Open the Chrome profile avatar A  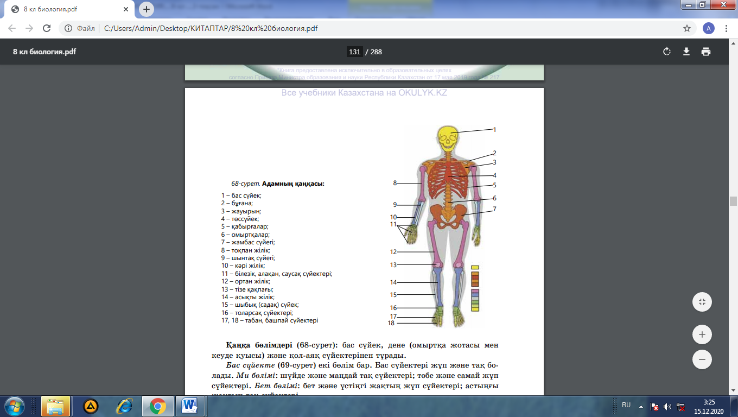708,28
